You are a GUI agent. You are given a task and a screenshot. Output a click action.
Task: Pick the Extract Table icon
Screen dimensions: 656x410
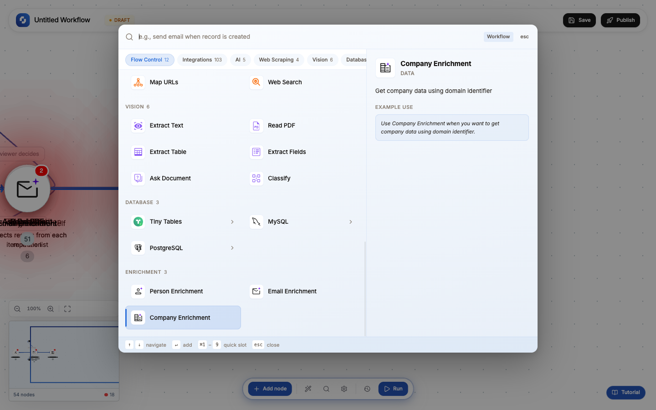[138, 152]
